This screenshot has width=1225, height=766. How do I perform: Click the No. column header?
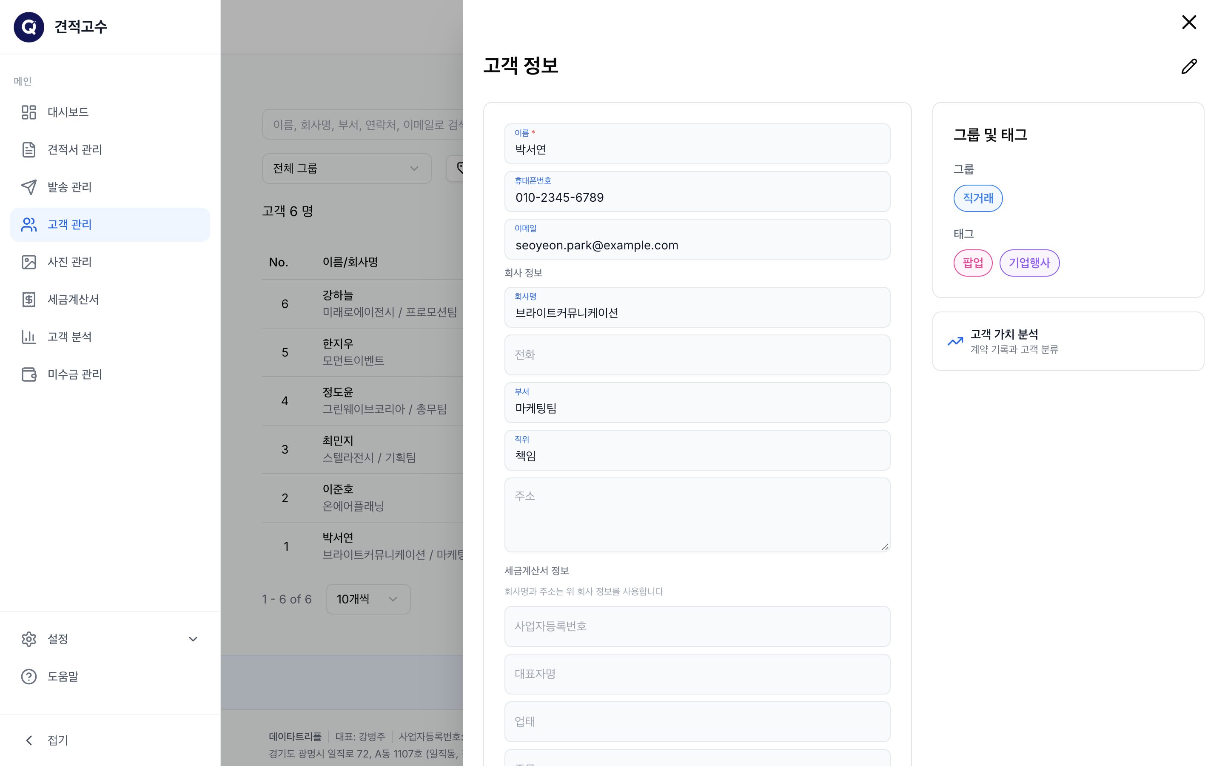click(279, 262)
